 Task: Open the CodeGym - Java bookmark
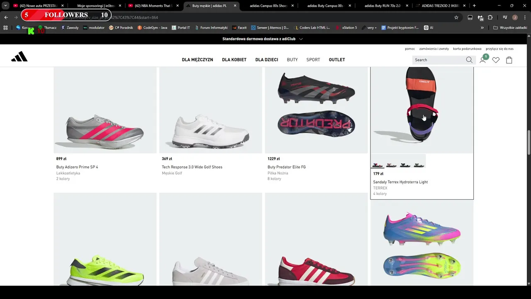pos(152,27)
